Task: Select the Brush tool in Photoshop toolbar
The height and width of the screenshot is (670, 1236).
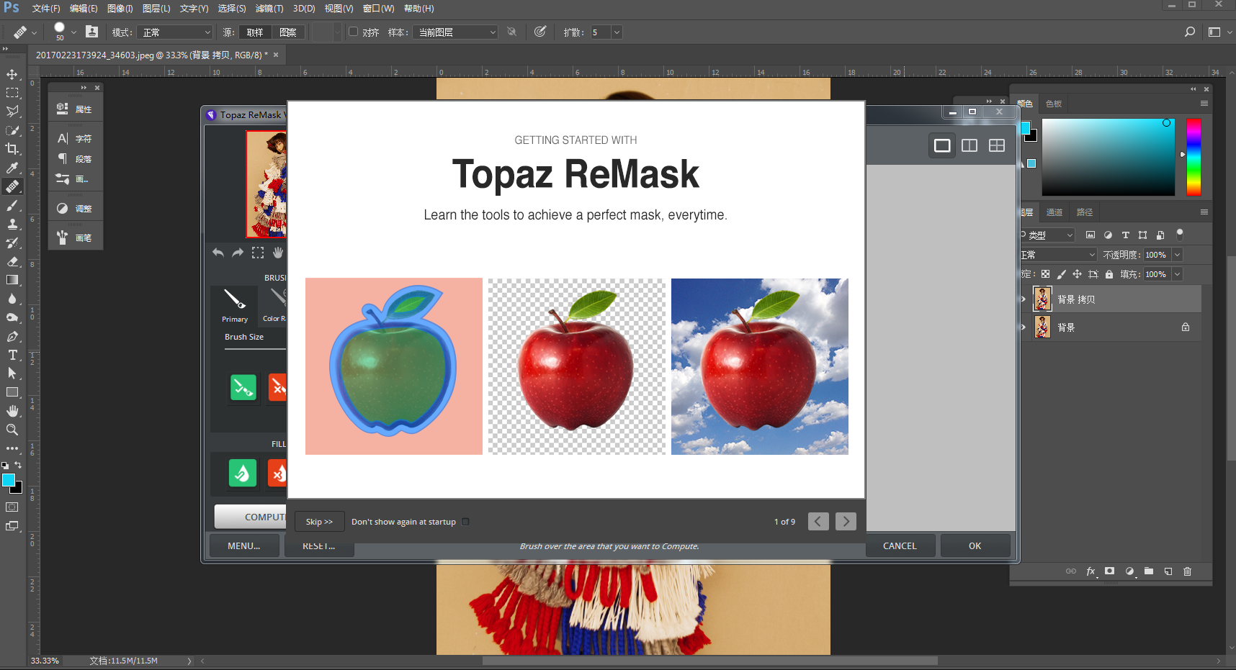Action: [x=12, y=205]
